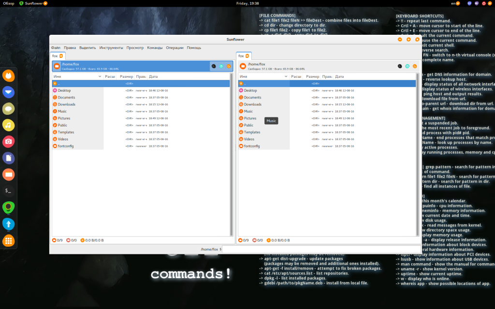Click the left pane vertical scrollbar
This screenshot has width=495, height=309.
pos(232,154)
